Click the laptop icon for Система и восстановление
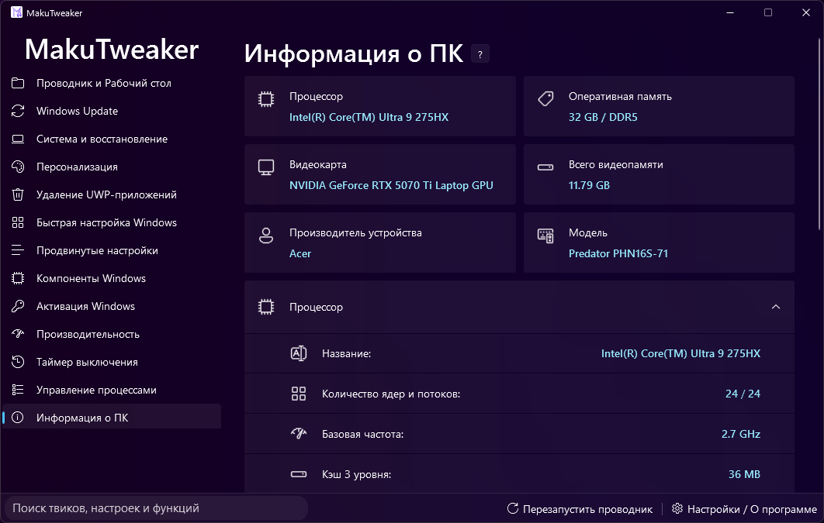Viewport: 824px width, 523px height. (x=18, y=139)
